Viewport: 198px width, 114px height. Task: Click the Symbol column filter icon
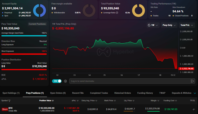pos(9,101)
